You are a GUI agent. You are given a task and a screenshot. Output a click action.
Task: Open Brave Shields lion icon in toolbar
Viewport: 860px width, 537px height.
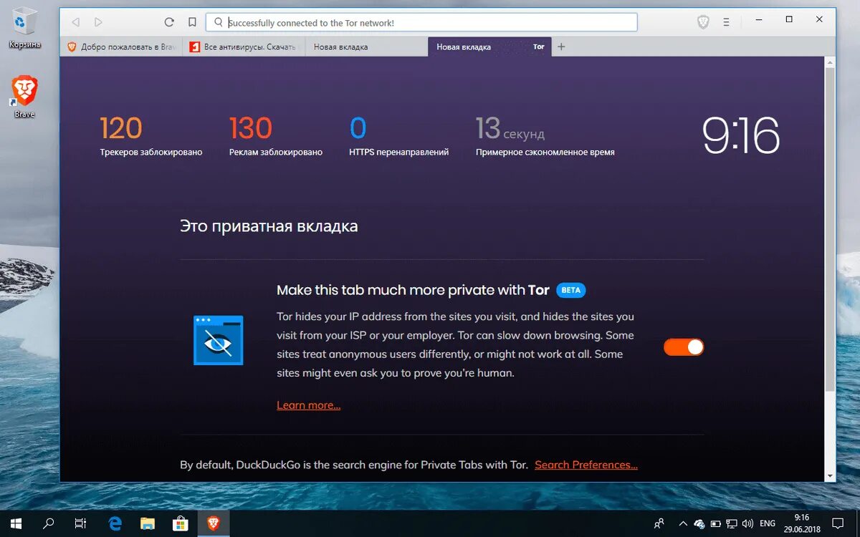703,22
